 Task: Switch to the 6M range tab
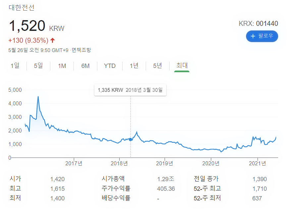click(85, 66)
